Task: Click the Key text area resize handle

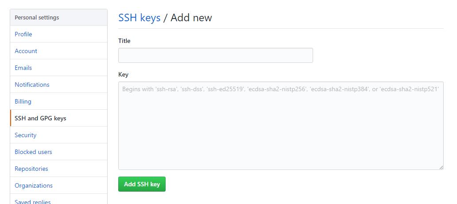Action: [x=441, y=167]
